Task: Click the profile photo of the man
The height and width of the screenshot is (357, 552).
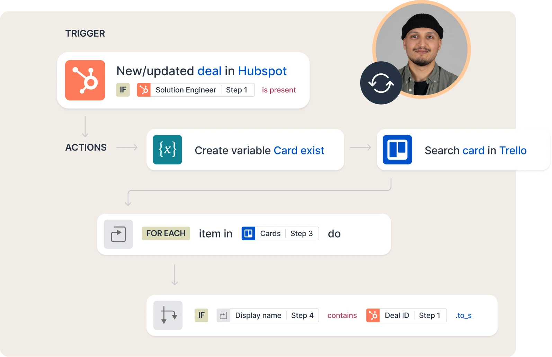Action: pos(422,50)
